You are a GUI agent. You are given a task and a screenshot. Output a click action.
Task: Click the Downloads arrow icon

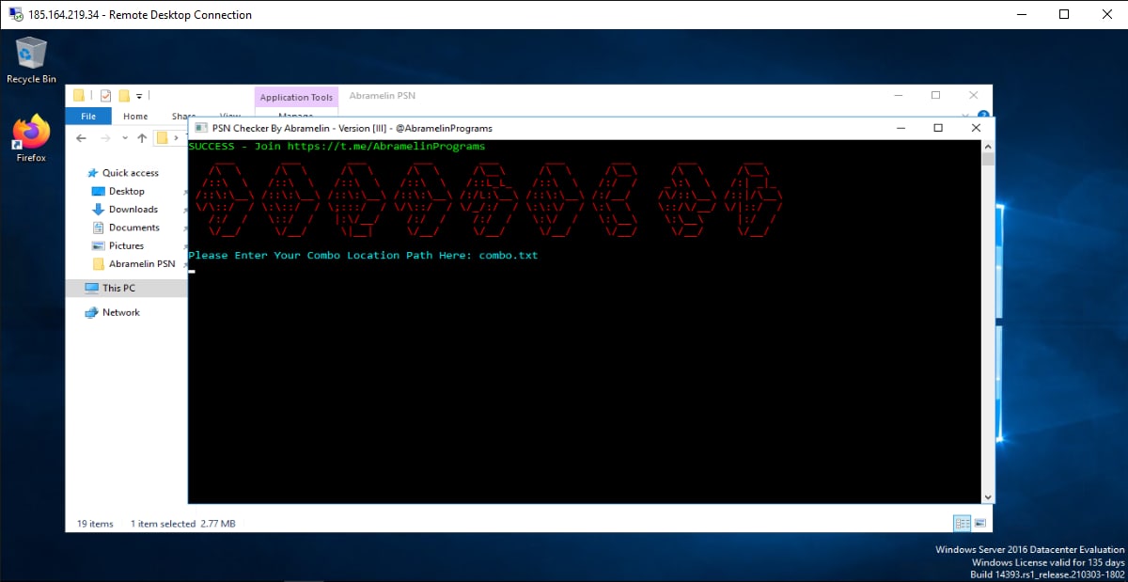[98, 210]
